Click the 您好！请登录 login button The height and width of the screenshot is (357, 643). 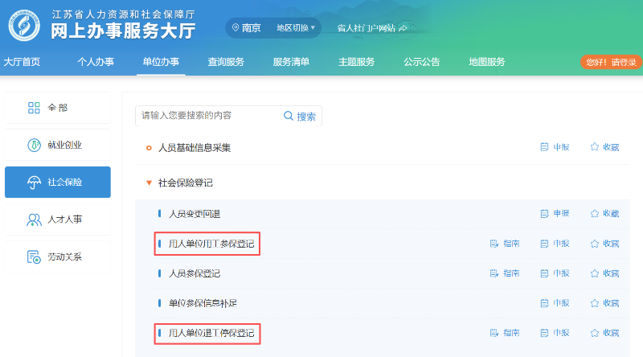coord(611,62)
